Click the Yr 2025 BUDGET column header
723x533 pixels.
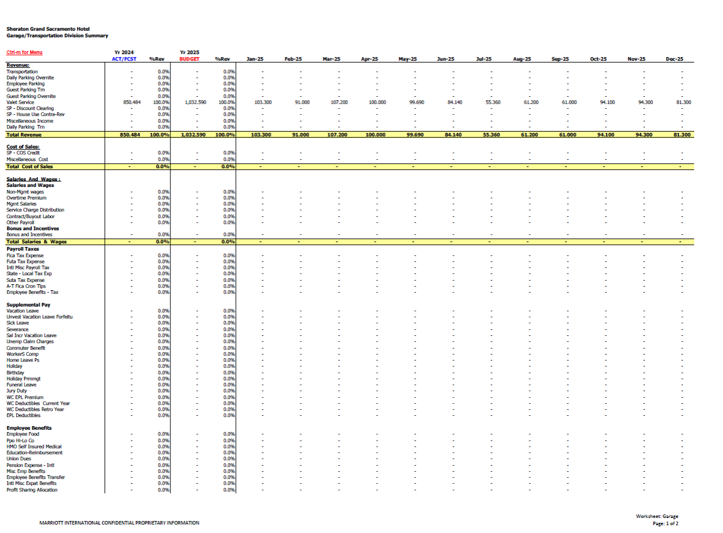click(x=189, y=56)
